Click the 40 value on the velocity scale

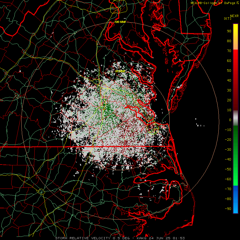pyautogui.click(x=229, y=81)
